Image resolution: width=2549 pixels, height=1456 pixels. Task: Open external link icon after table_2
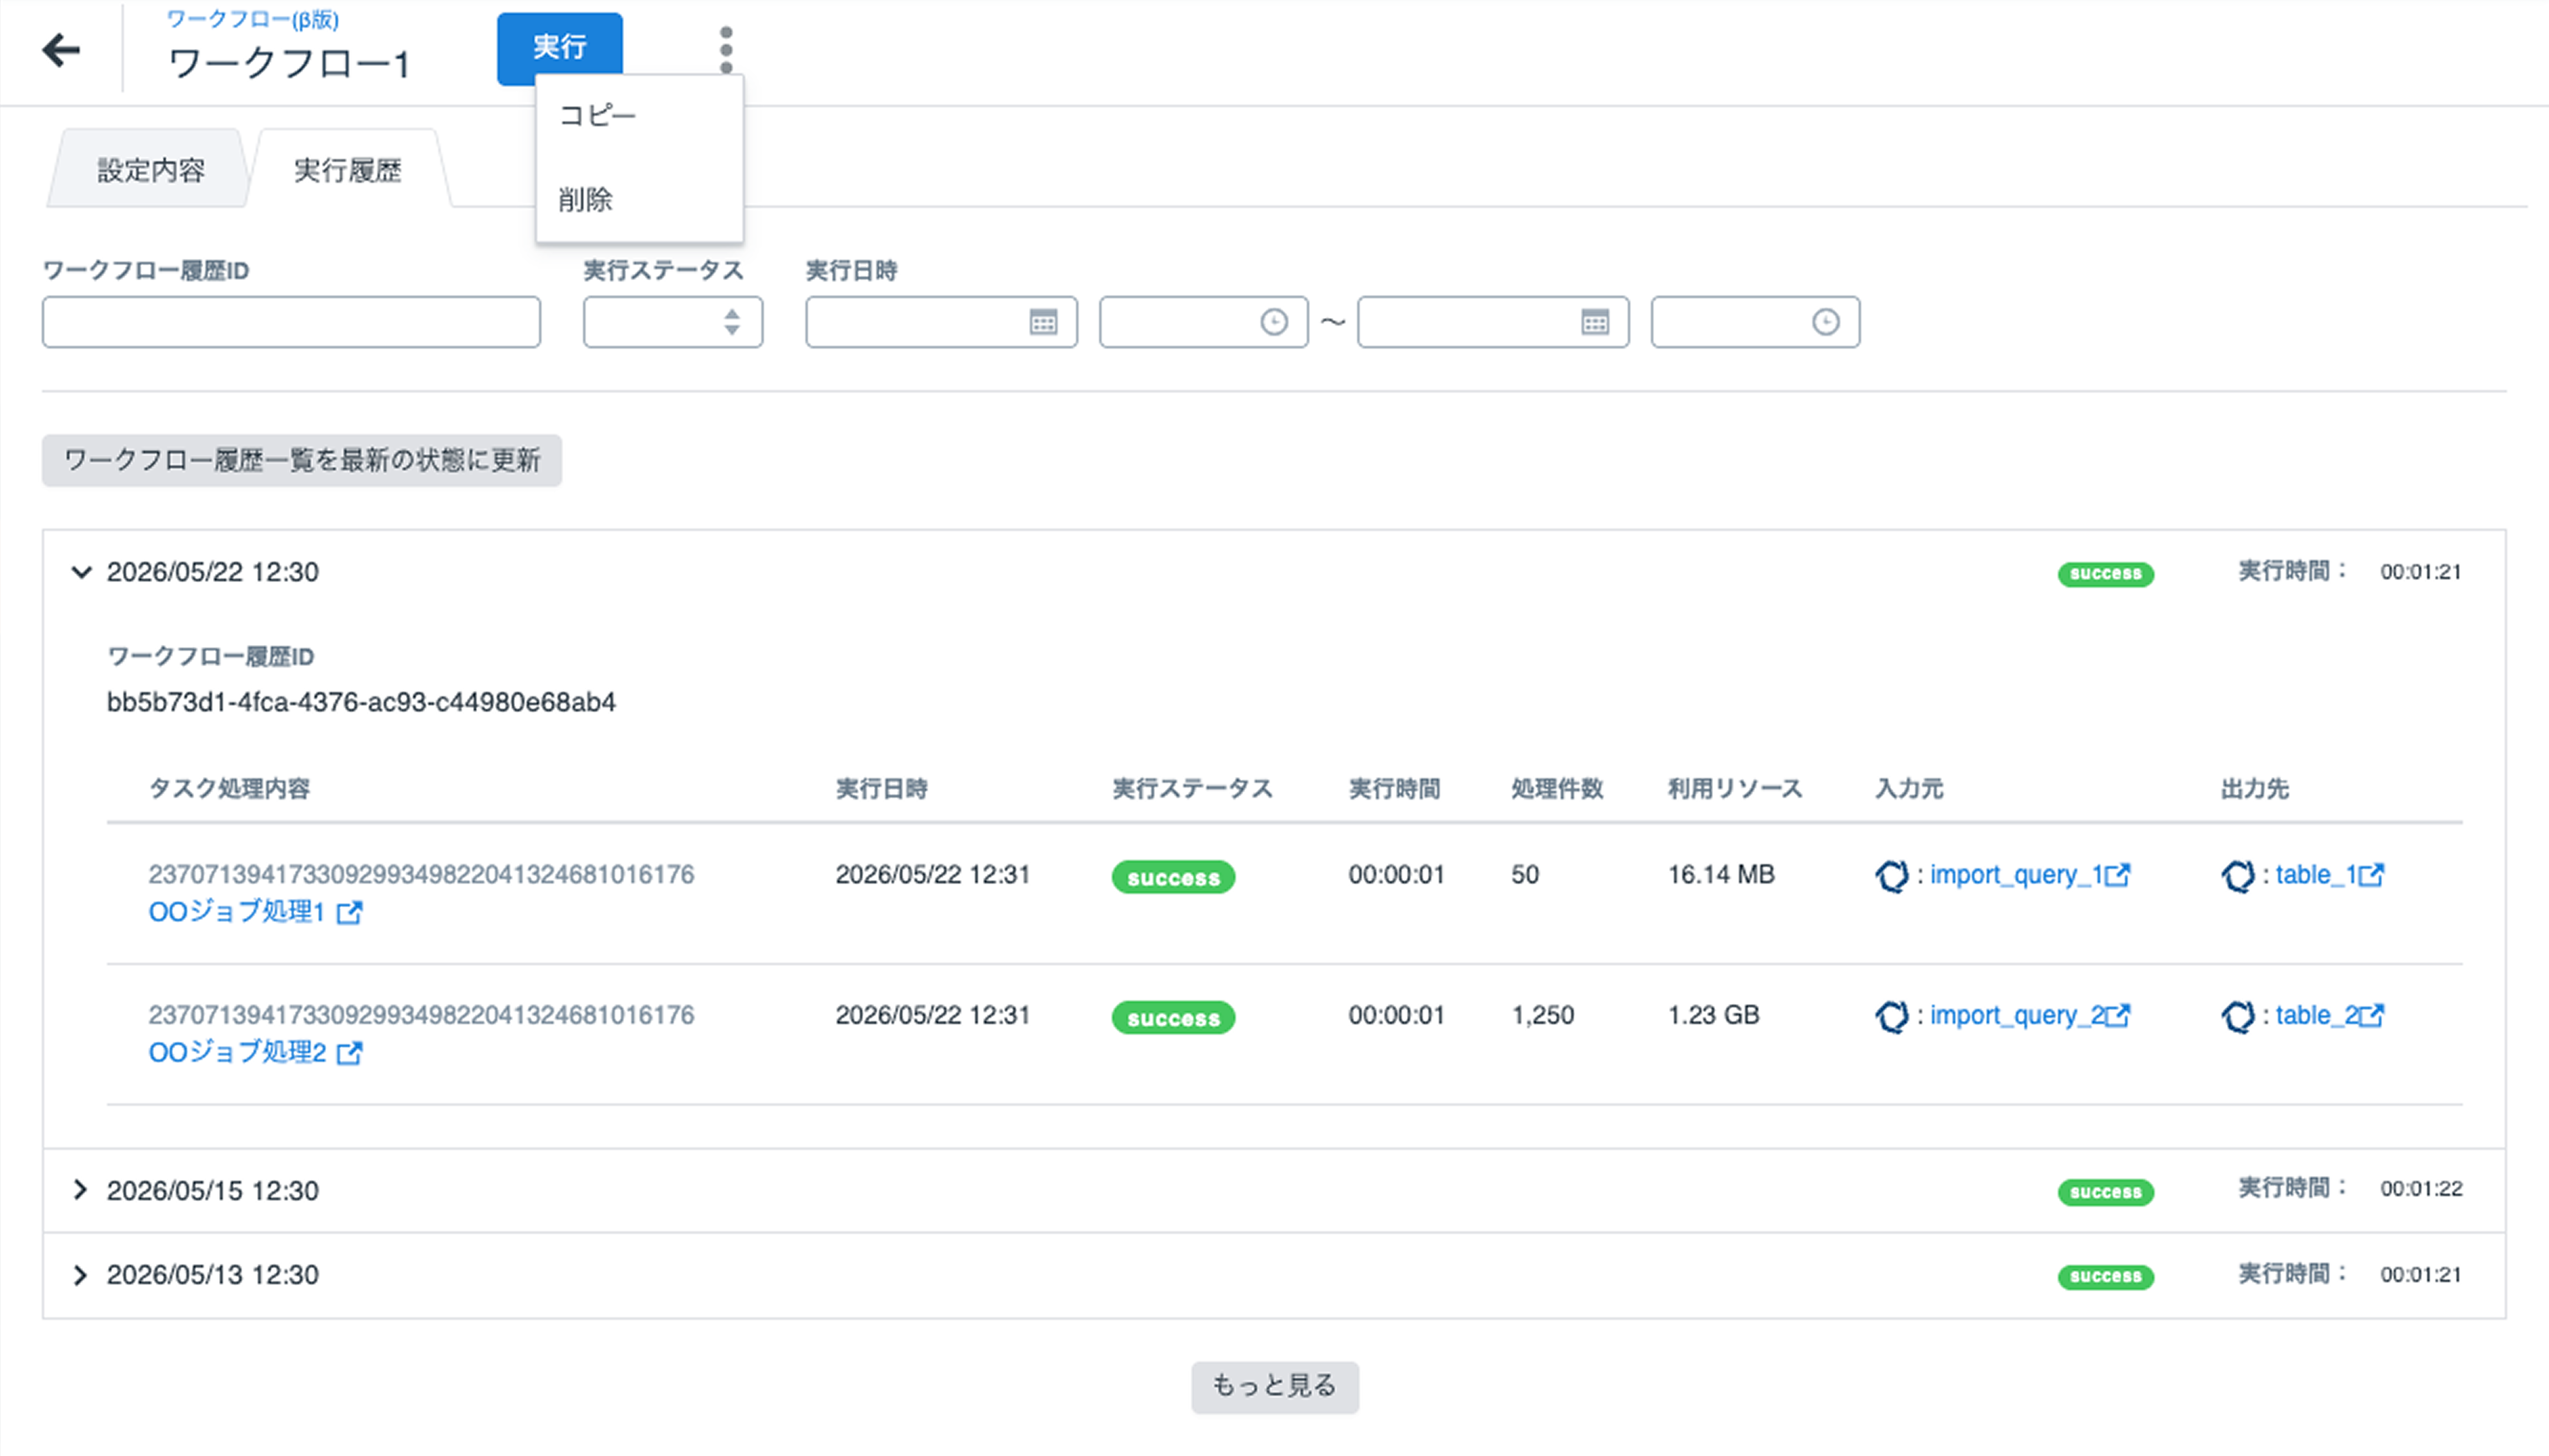pyautogui.click(x=2372, y=1015)
